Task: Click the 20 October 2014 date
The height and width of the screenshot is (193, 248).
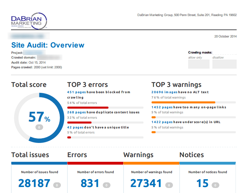Action: (225, 36)
